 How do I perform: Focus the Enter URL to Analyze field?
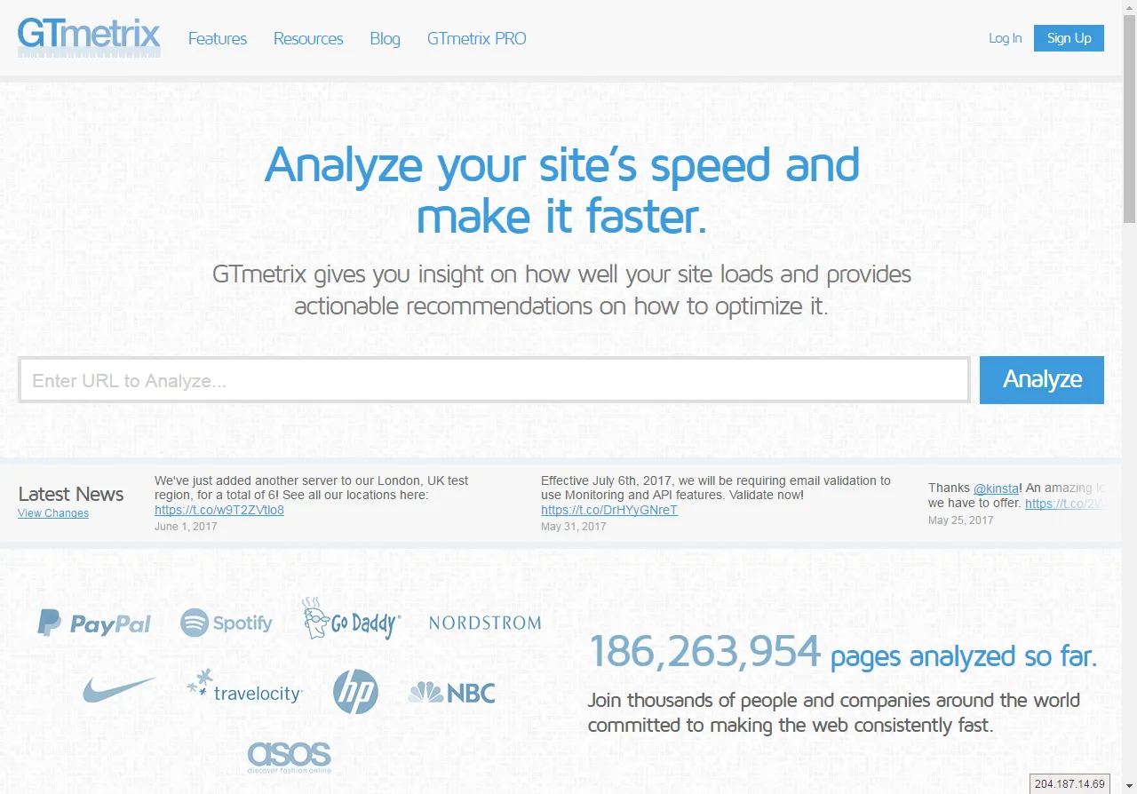point(494,381)
